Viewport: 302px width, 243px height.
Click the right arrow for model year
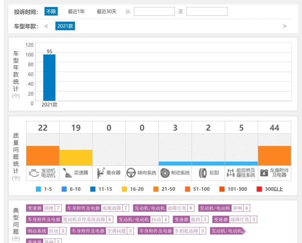click(285, 26)
